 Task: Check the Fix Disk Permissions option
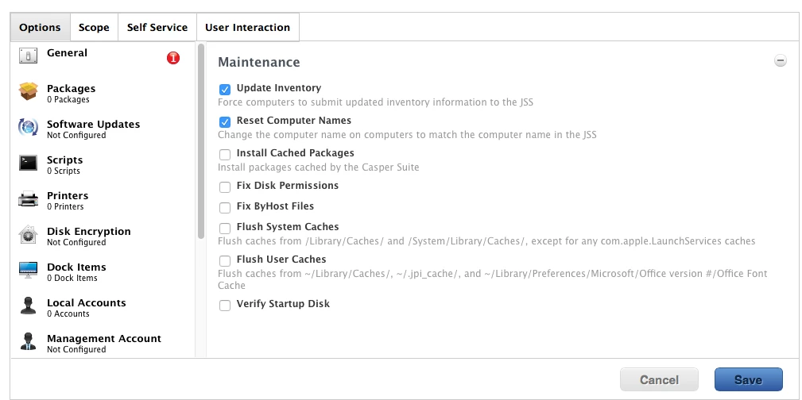pyautogui.click(x=225, y=187)
